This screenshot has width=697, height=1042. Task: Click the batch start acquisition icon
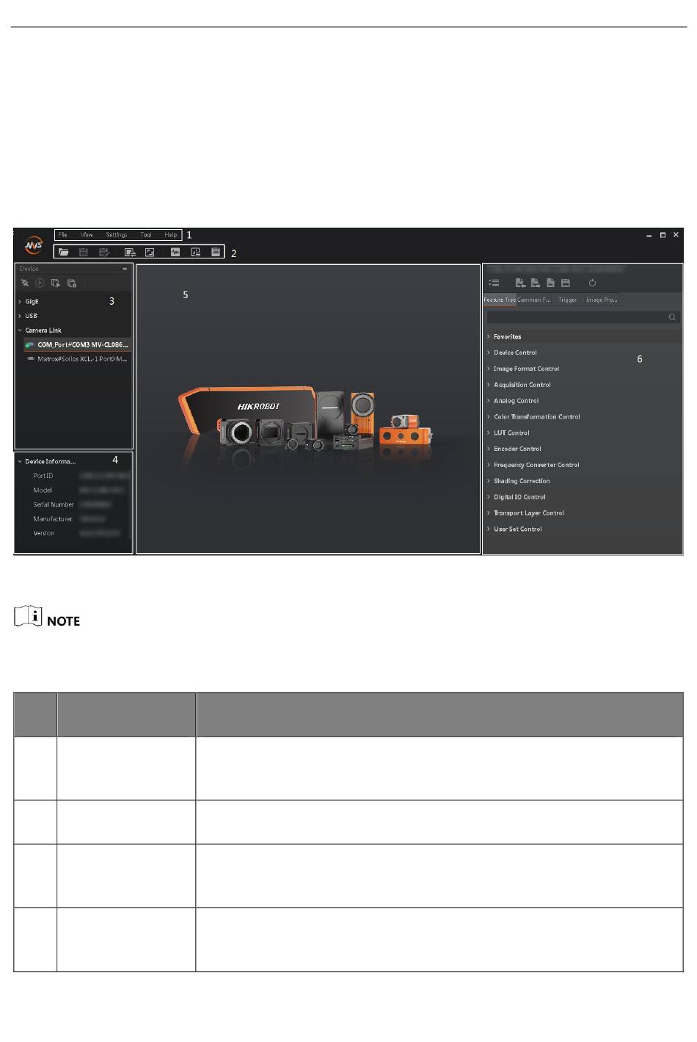point(56,283)
